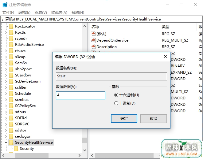Expand the seclogon tree node
The height and width of the screenshot is (159, 203).
(6, 136)
